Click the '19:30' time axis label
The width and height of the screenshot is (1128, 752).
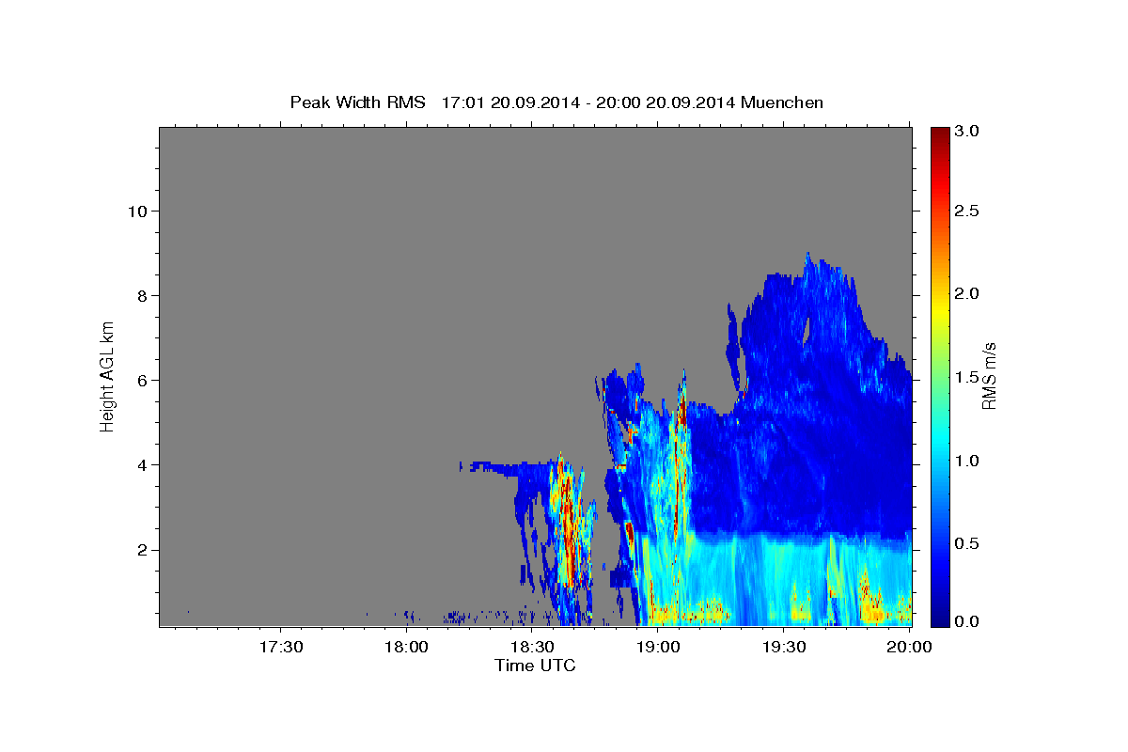pos(783,647)
